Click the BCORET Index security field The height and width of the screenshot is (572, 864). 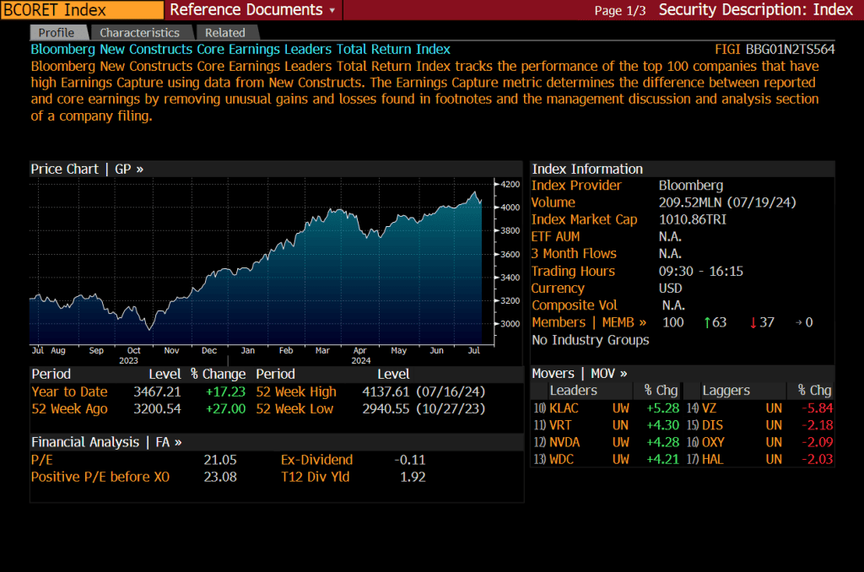82,10
